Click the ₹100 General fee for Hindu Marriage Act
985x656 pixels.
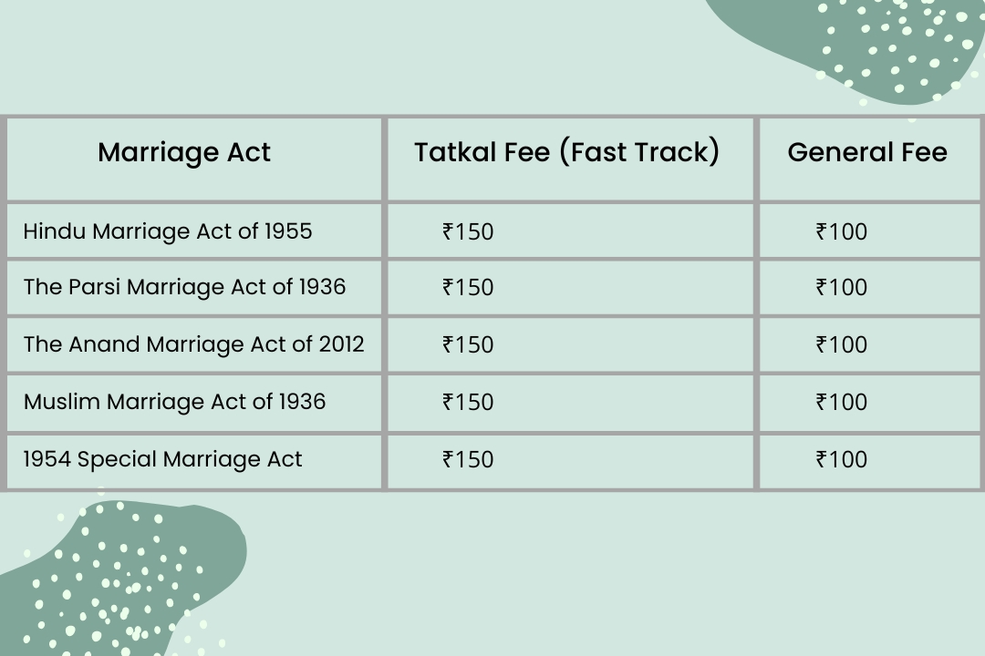(x=842, y=232)
